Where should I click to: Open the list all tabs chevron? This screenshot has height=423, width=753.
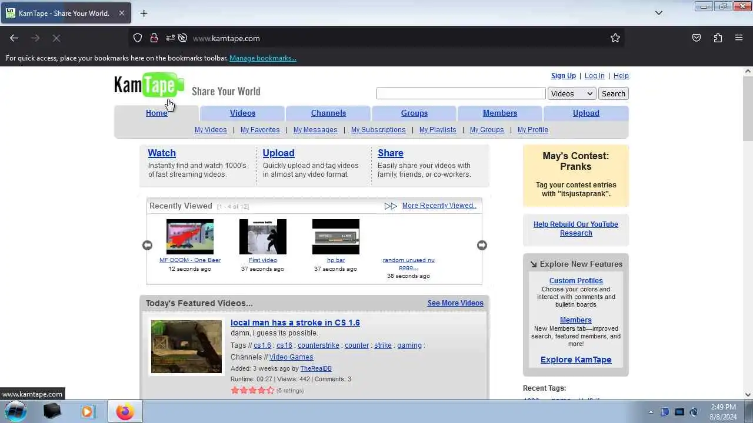pos(659,13)
